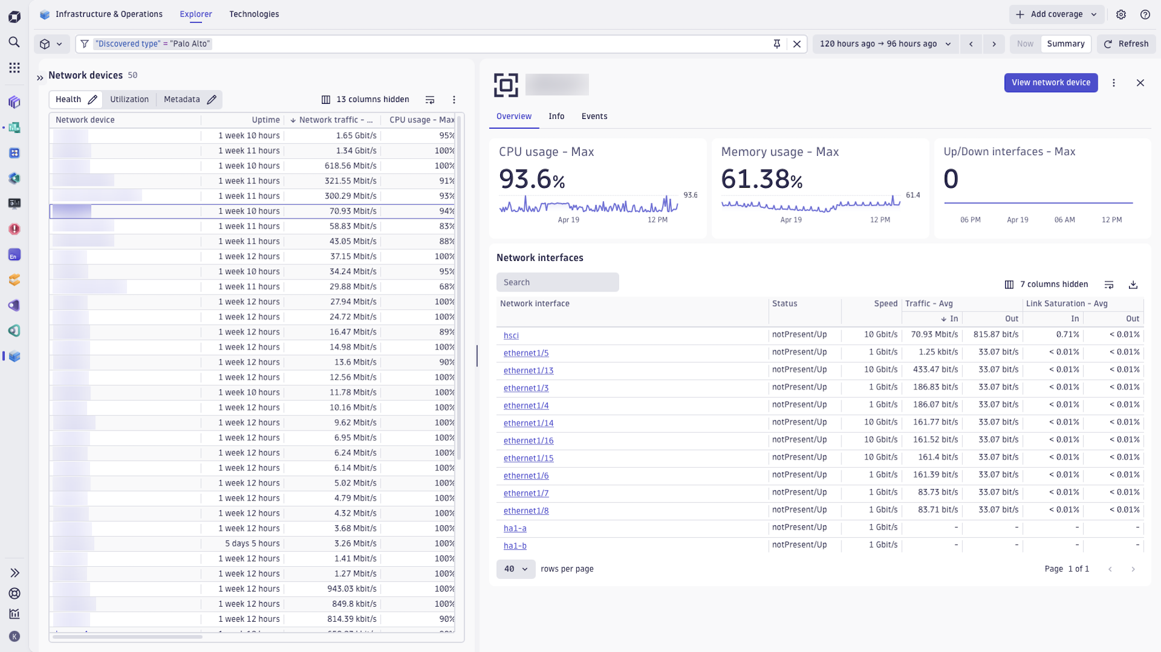Expand the Add coverage dropdown

pyautogui.click(x=1056, y=14)
